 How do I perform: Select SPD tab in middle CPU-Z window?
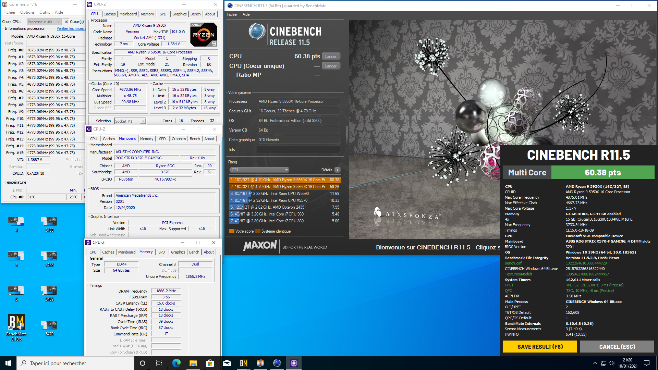tap(162, 139)
